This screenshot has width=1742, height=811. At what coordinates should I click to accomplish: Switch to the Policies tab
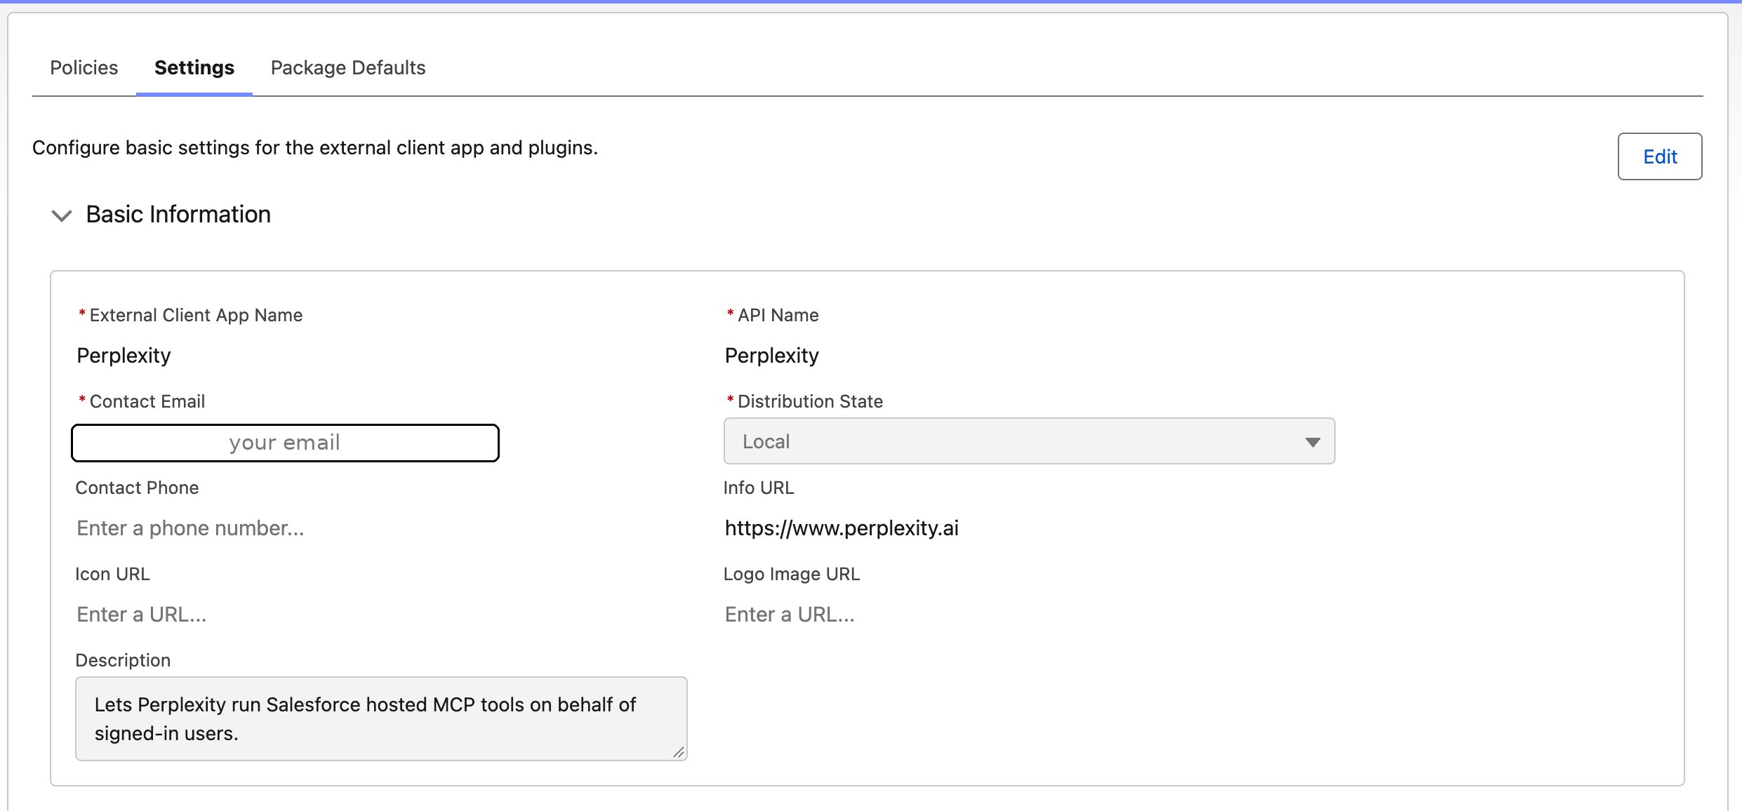click(84, 67)
